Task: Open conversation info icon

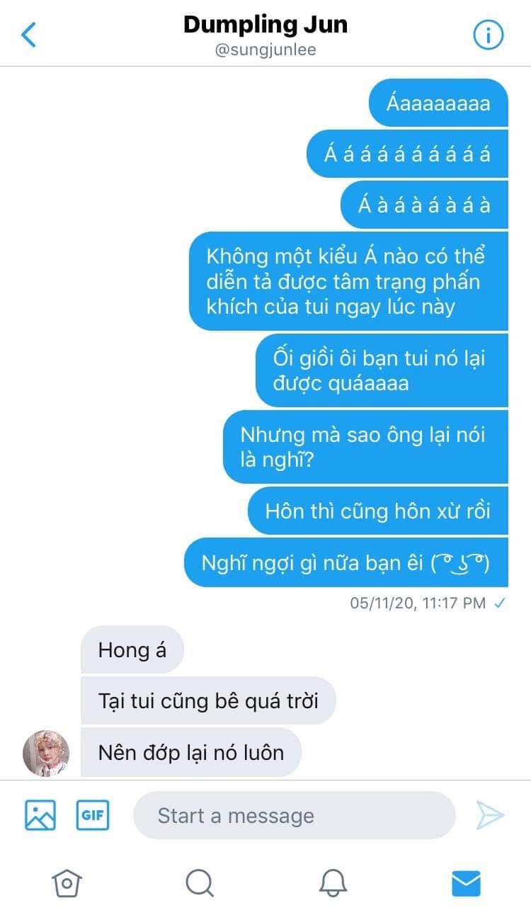Action: [488, 34]
